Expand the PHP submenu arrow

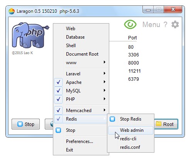(x=105, y=99)
